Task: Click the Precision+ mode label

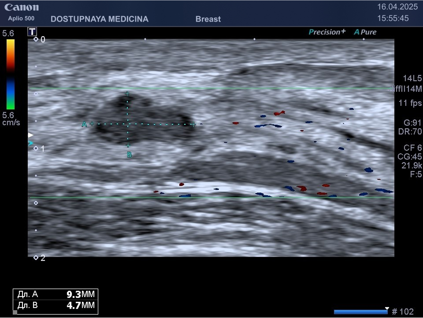Action: click(x=327, y=32)
